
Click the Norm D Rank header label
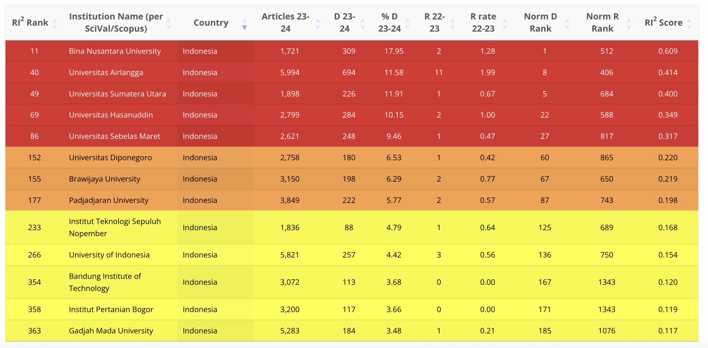tap(540, 23)
